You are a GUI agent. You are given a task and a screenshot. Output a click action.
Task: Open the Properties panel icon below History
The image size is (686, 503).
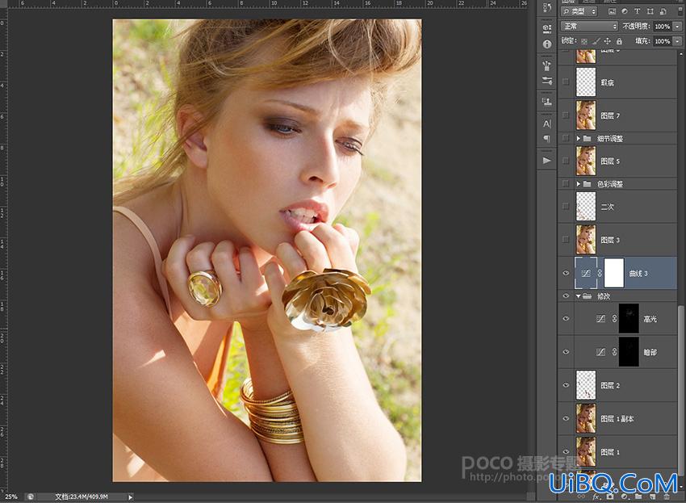point(547,28)
